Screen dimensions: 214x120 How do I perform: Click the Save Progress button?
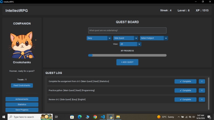pyautogui.click(x=22, y=110)
